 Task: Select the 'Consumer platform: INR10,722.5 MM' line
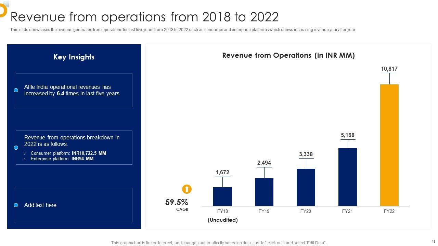68,153
